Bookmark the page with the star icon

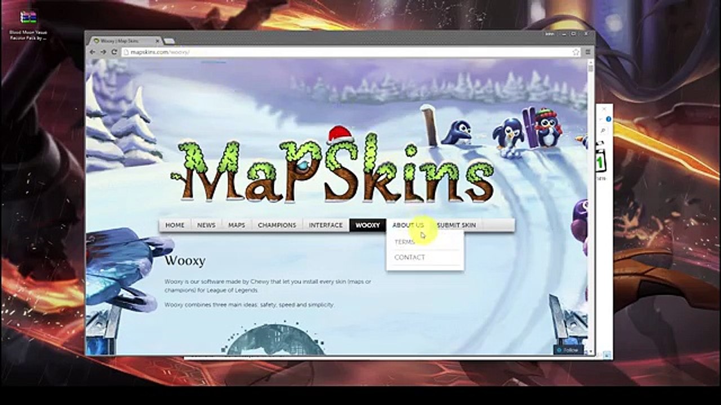pyautogui.click(x=576, y=52)
